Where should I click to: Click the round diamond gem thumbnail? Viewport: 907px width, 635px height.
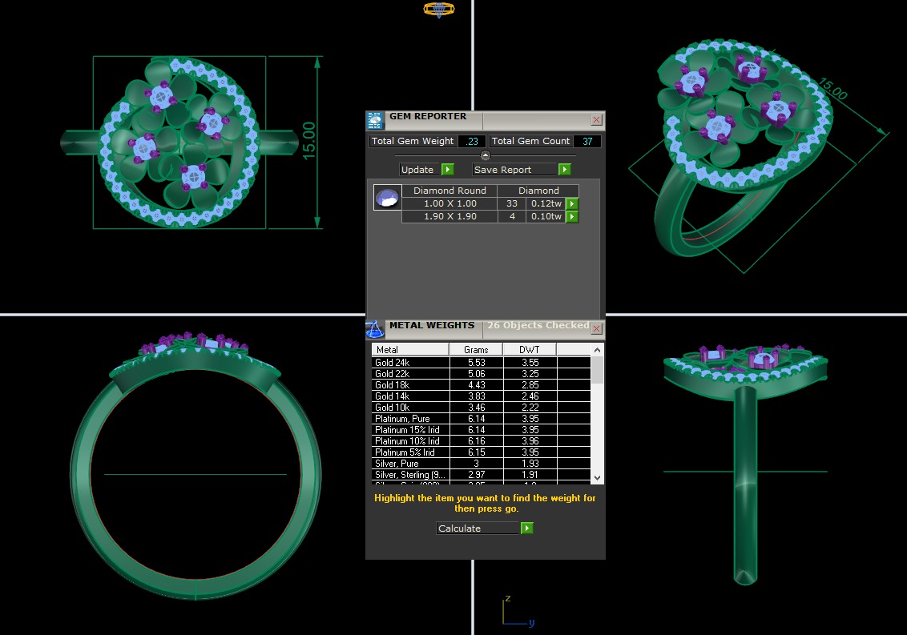coord(387,197)
